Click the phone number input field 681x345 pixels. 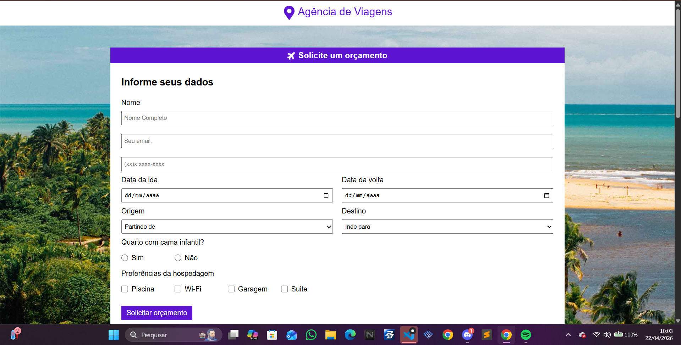(x=337, y=164)
